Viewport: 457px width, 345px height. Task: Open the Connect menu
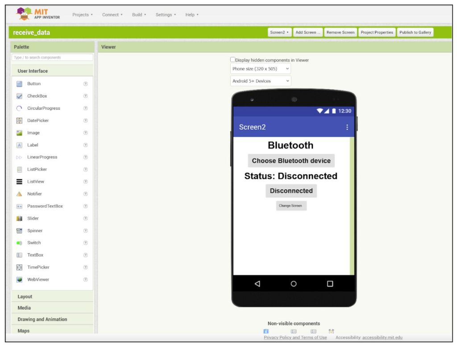tap(112, 15)
